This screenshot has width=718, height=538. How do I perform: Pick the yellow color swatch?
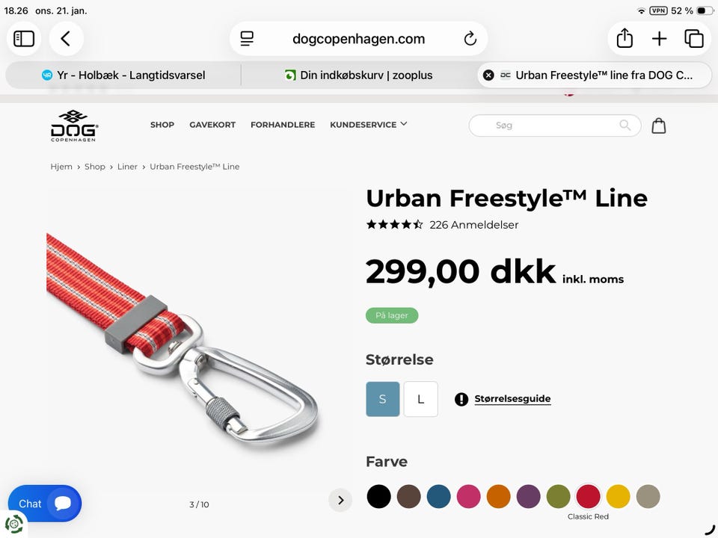pyautogui.click(x=619, y=496)
